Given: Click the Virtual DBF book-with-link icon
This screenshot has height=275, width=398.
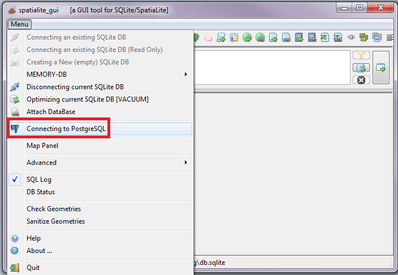Looking at the screenshot, I should pos(312,37).
